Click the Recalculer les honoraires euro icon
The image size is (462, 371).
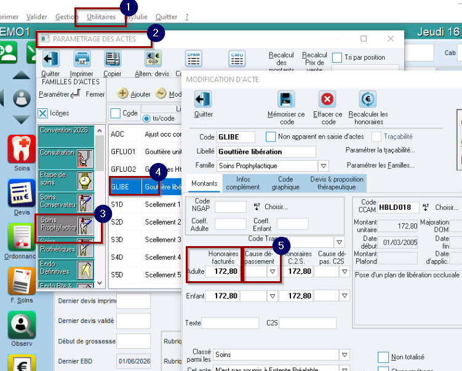(368, 99)
